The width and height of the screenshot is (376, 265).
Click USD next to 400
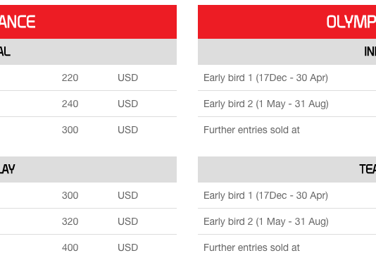coord(128,247)
